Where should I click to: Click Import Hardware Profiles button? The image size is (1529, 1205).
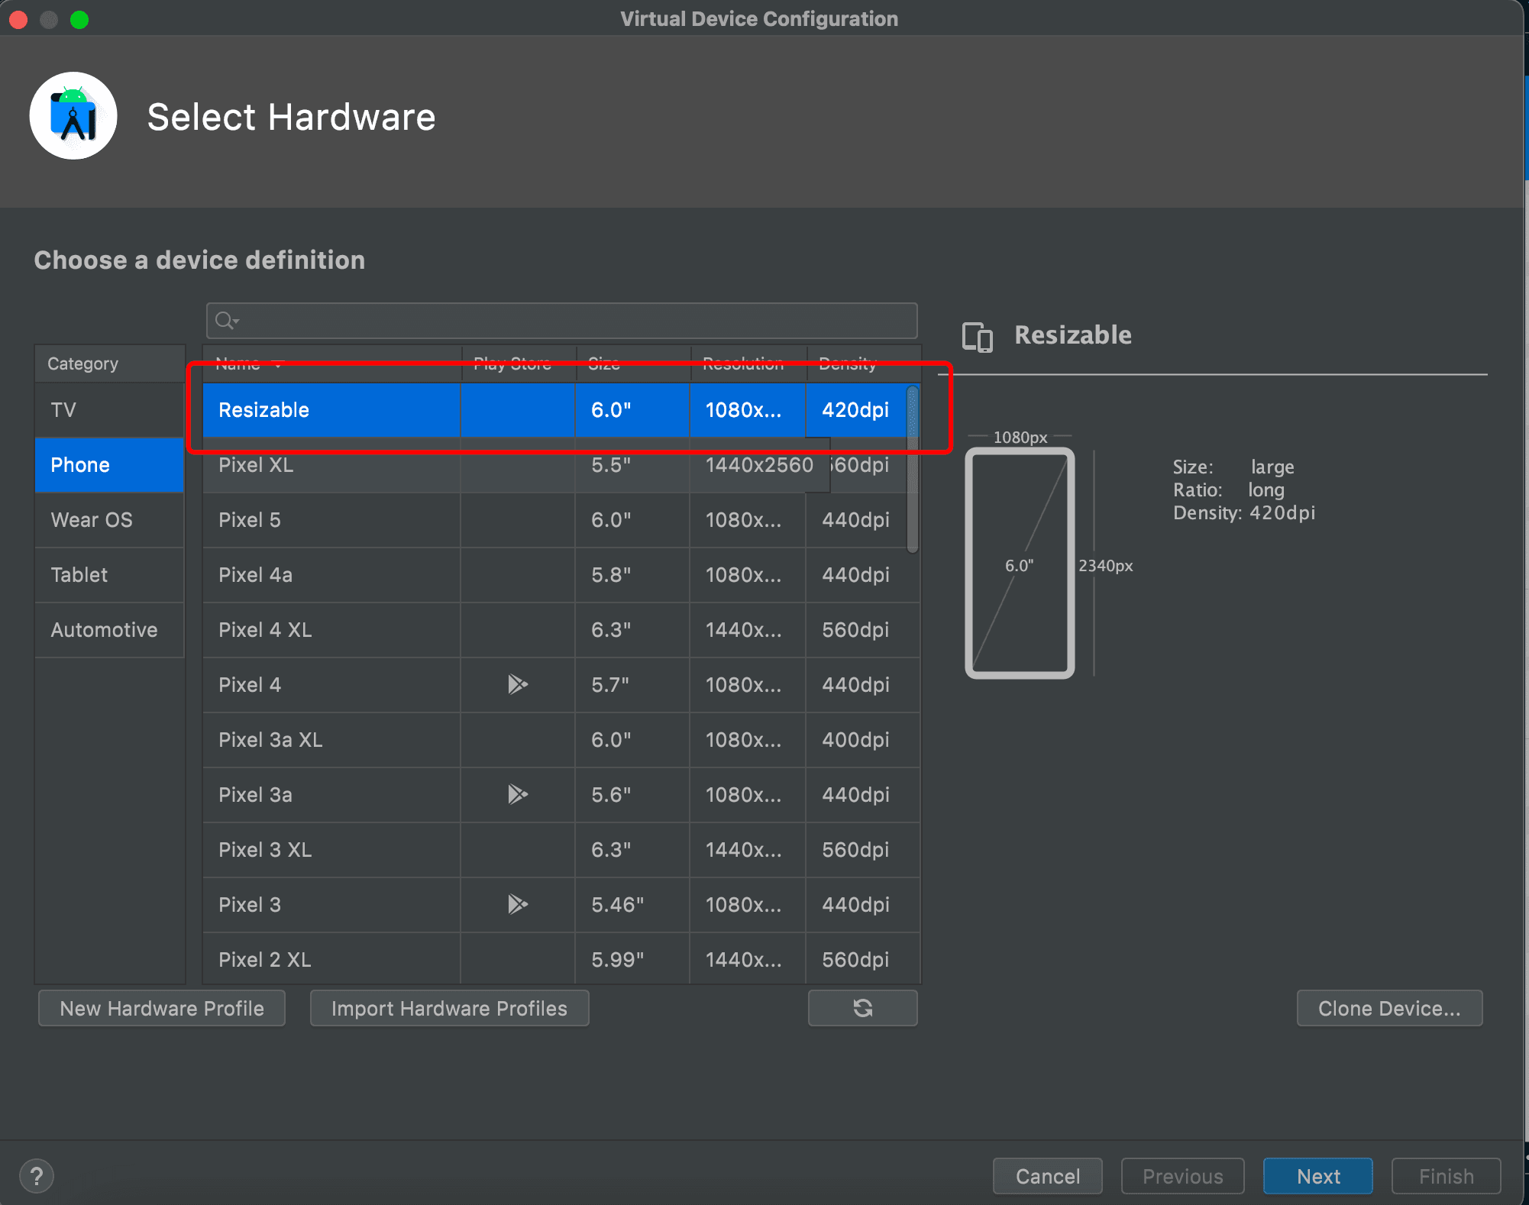[449, 1008]
